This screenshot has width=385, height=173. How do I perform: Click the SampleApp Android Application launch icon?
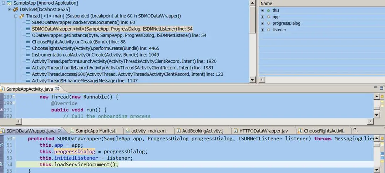coord(9,3)
